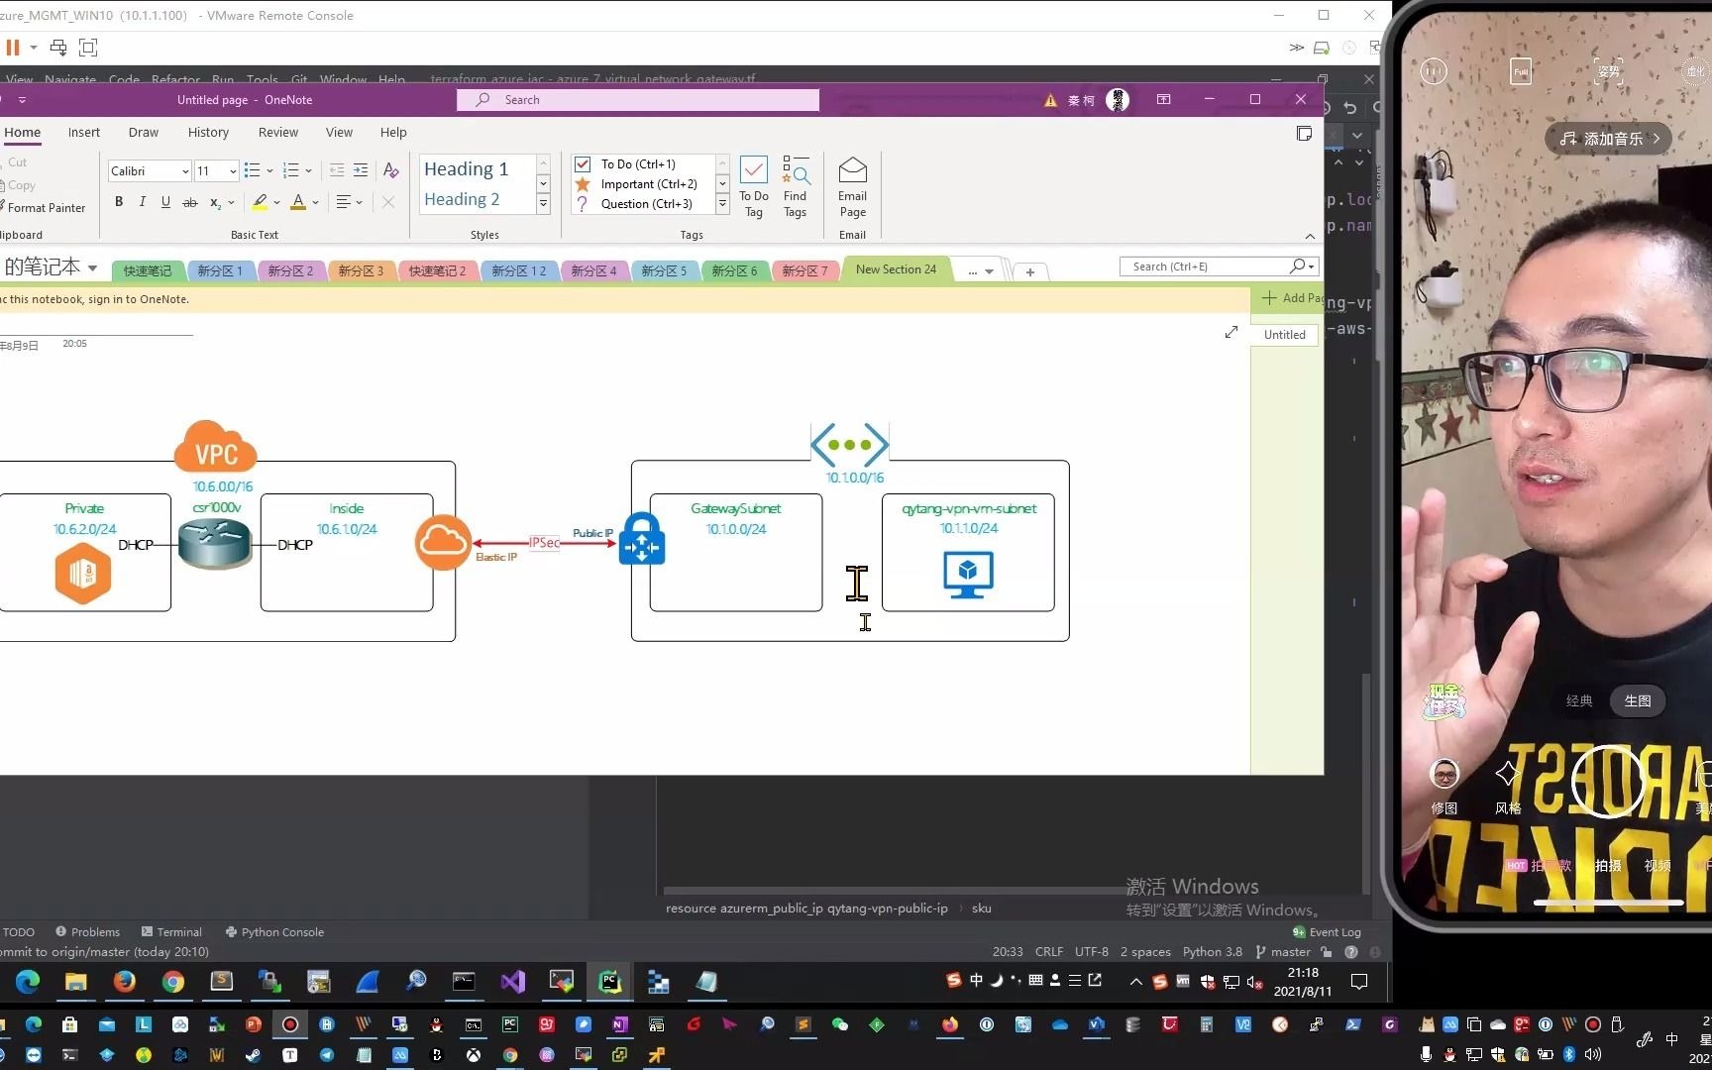Viewport: 1712px width, 1070px height.
Task: Click the numbered list icon
Action: pyautogui.click(x=291, y=170)
